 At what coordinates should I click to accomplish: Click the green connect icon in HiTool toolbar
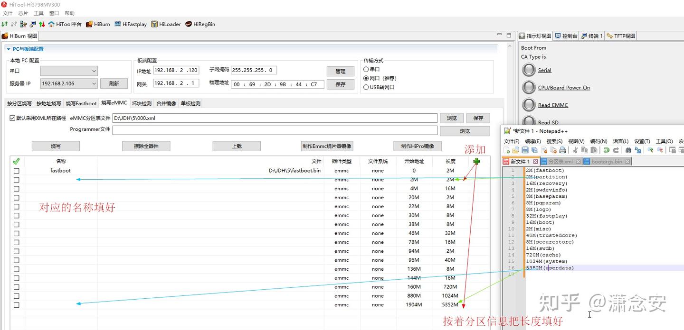(4, 24)
